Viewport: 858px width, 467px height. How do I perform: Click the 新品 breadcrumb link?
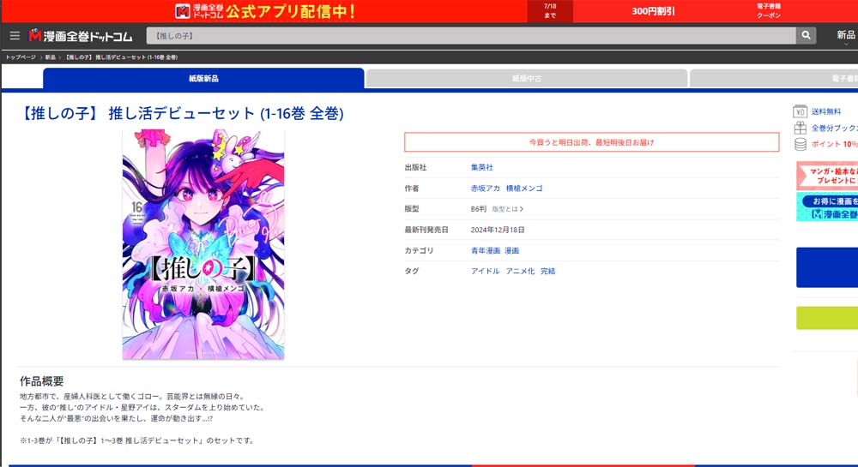coord(51,57)
